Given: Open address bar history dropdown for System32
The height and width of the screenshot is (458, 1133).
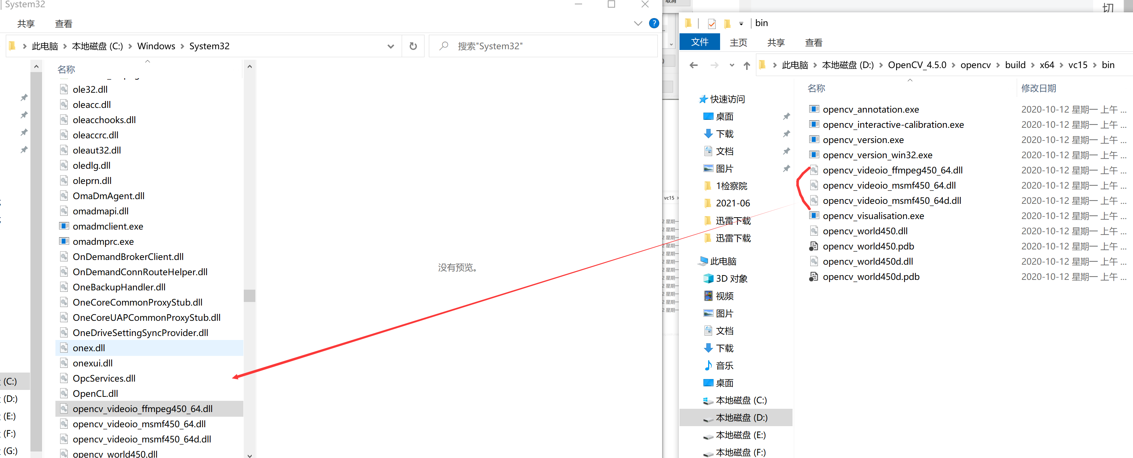Looking at the screenshot, I should click(x=390, y=46).
